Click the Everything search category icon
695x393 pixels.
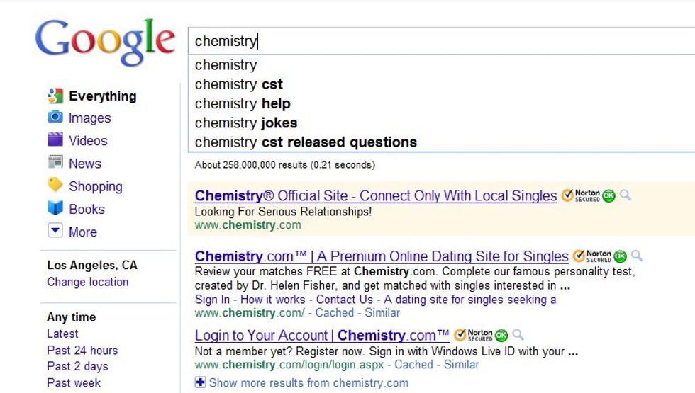[55, 96]
